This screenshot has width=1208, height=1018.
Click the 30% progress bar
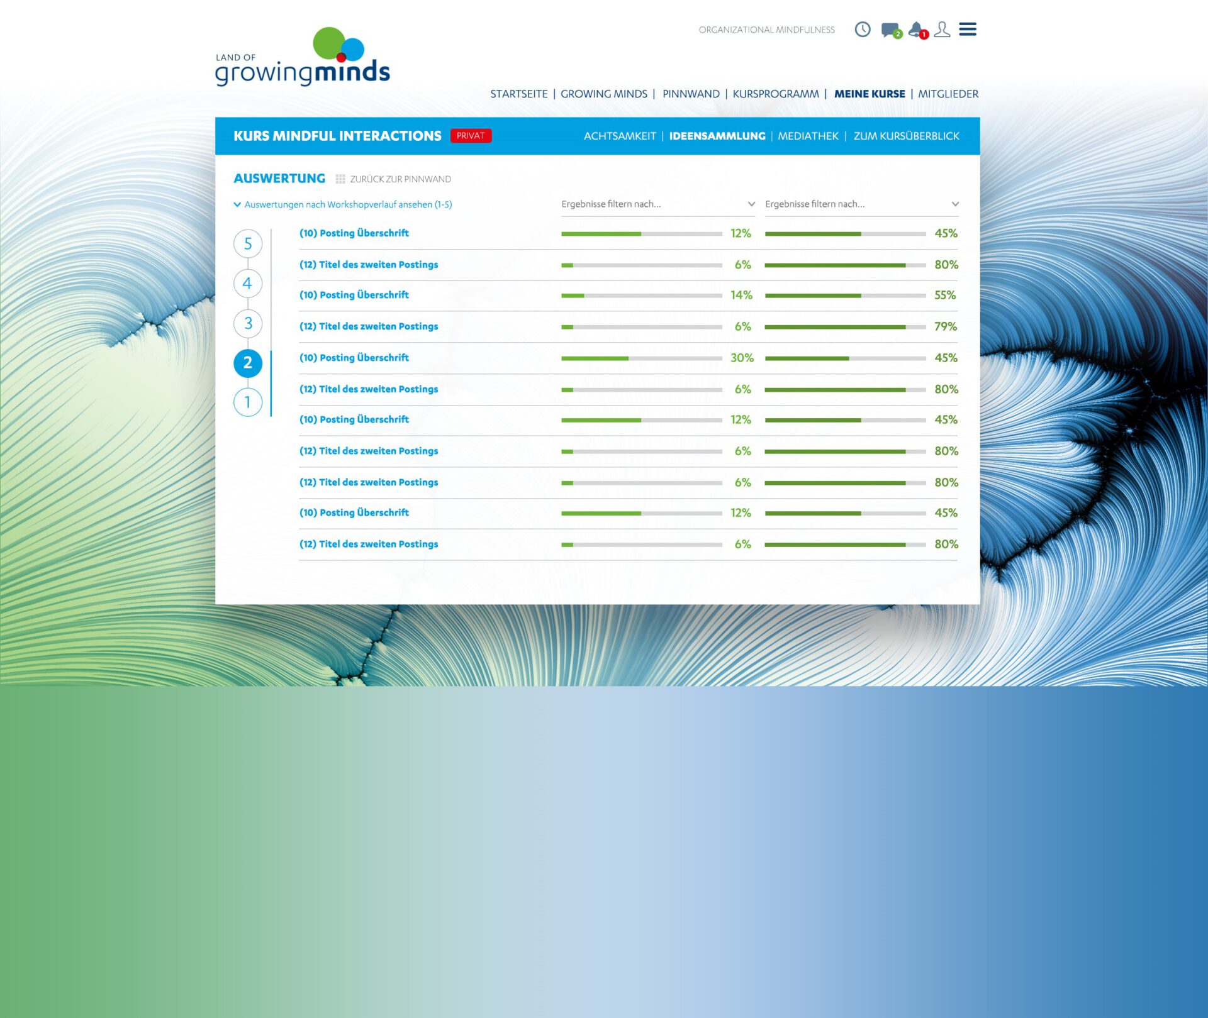641,358
